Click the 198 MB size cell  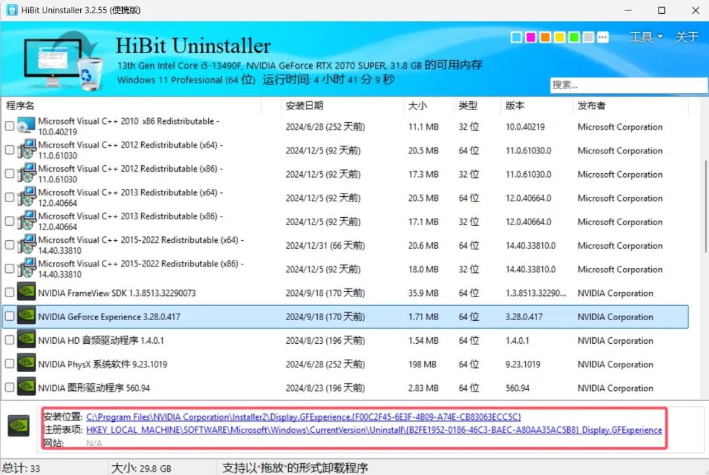pos(422,364)
